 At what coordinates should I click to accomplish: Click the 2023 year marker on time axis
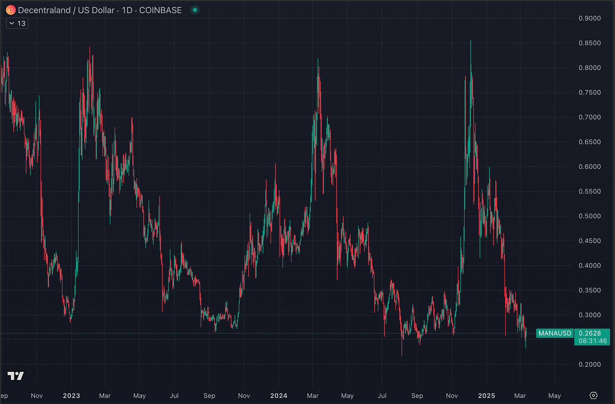[71, 396]
